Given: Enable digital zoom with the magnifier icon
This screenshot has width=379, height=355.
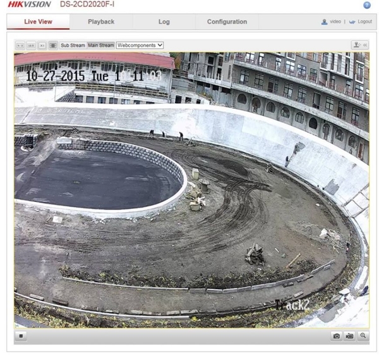Looking at the screenshot, I should (x=363, y=336).
